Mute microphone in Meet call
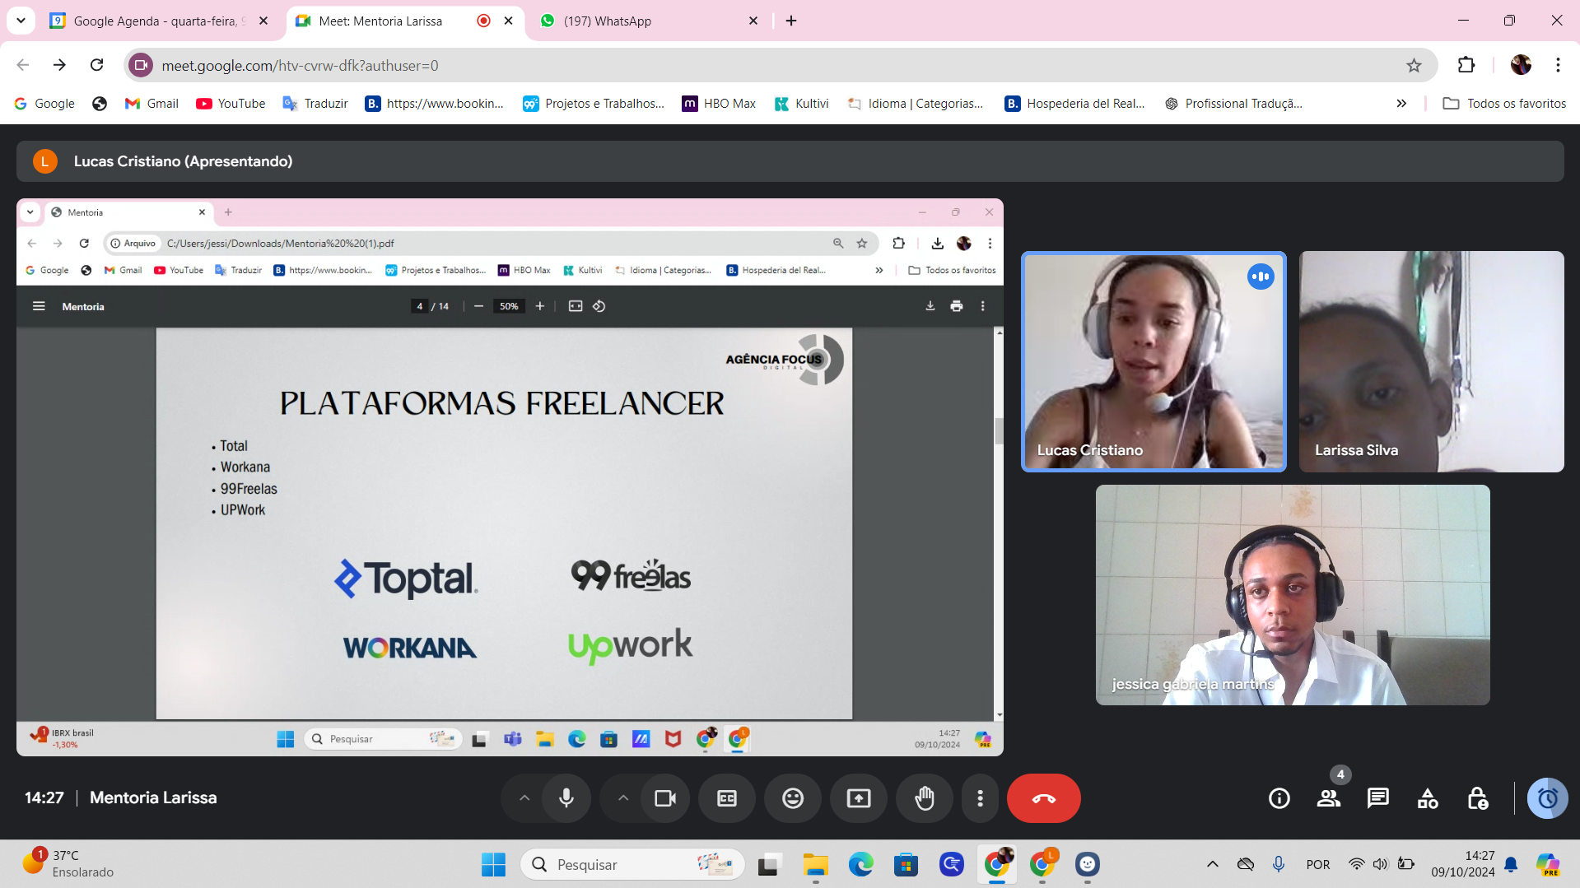This screenshot has height=888, width=1580. point(566,798)
